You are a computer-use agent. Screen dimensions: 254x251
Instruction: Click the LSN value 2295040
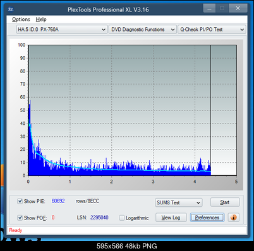pyautogui.click(x=99, y=218)
